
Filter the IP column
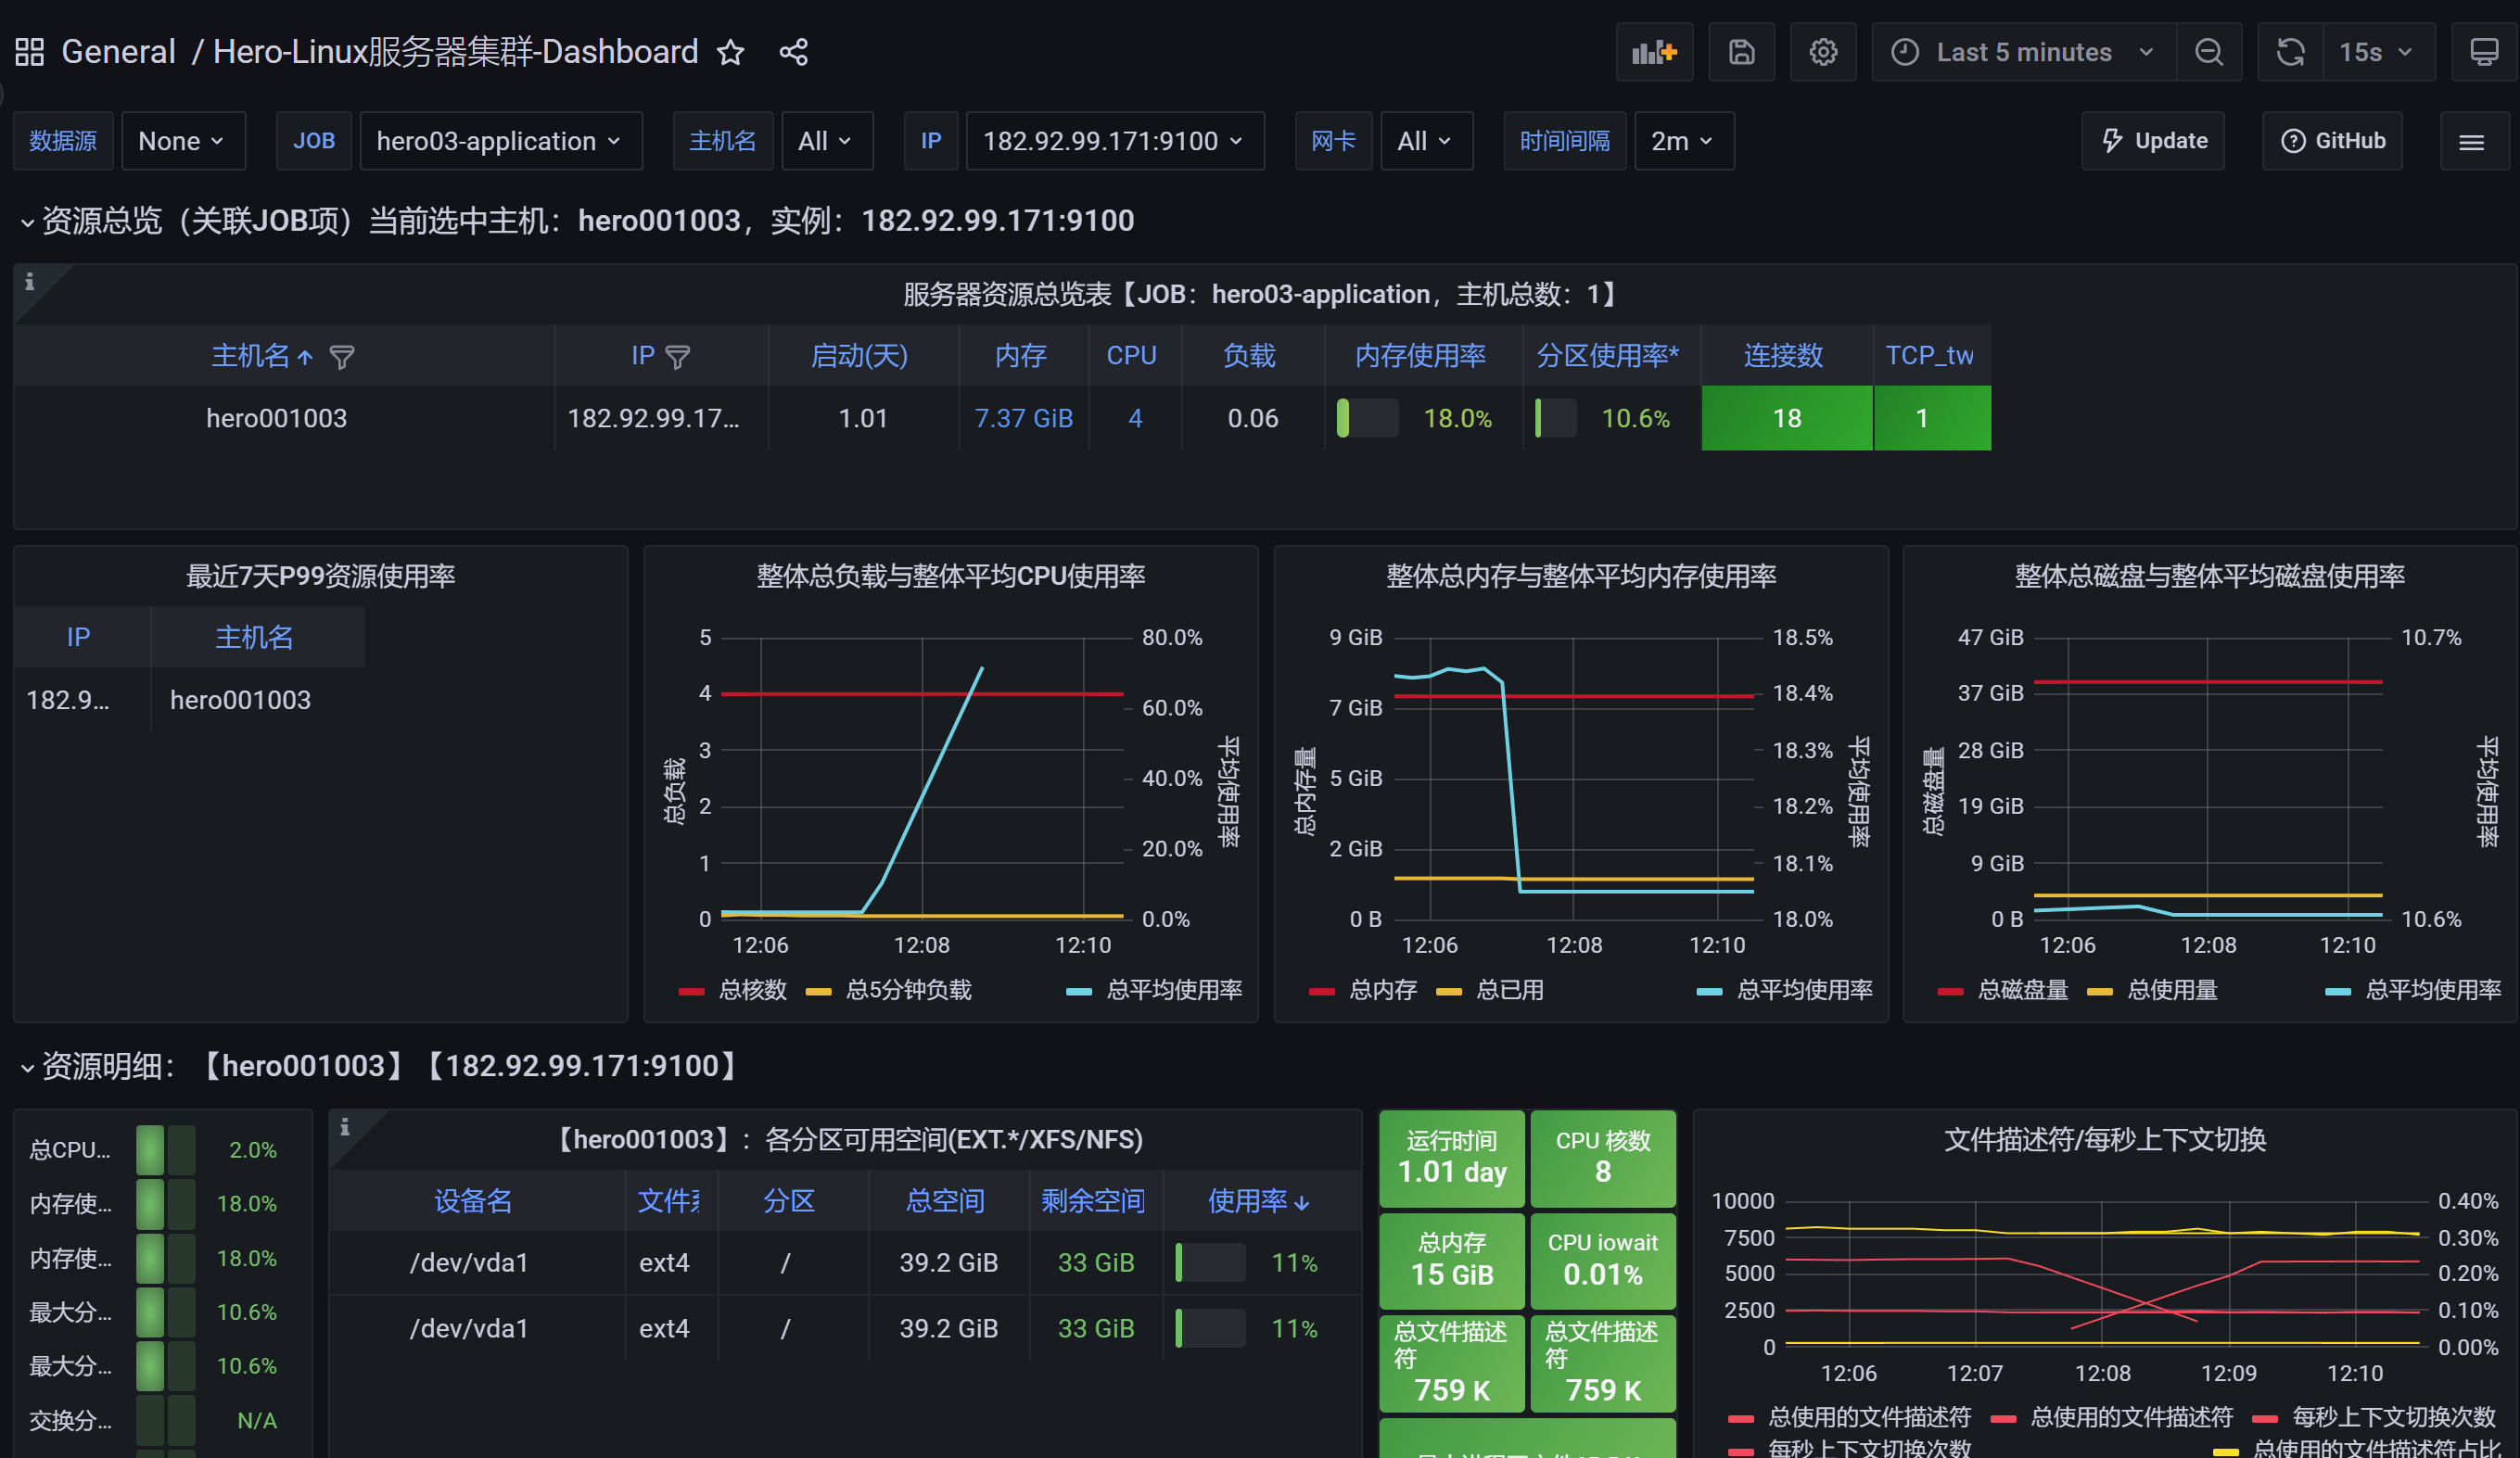pyautogui.click(x=678, y=357)
